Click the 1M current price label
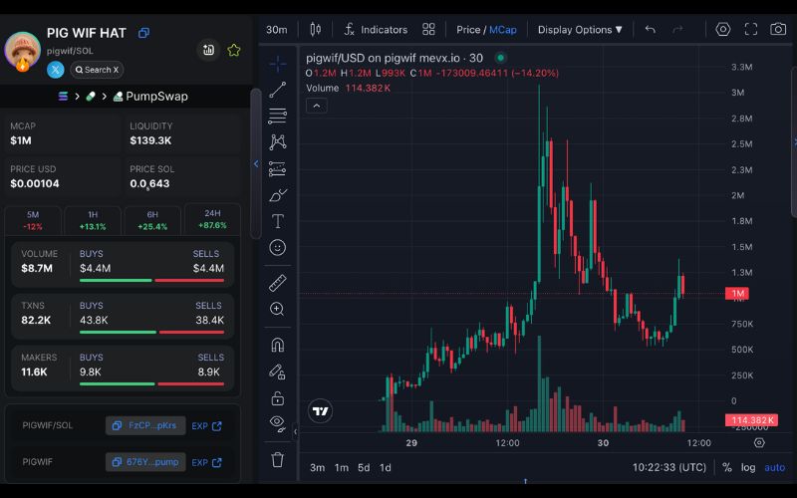Viewport: 797px width, 498px height. [737, 293]
